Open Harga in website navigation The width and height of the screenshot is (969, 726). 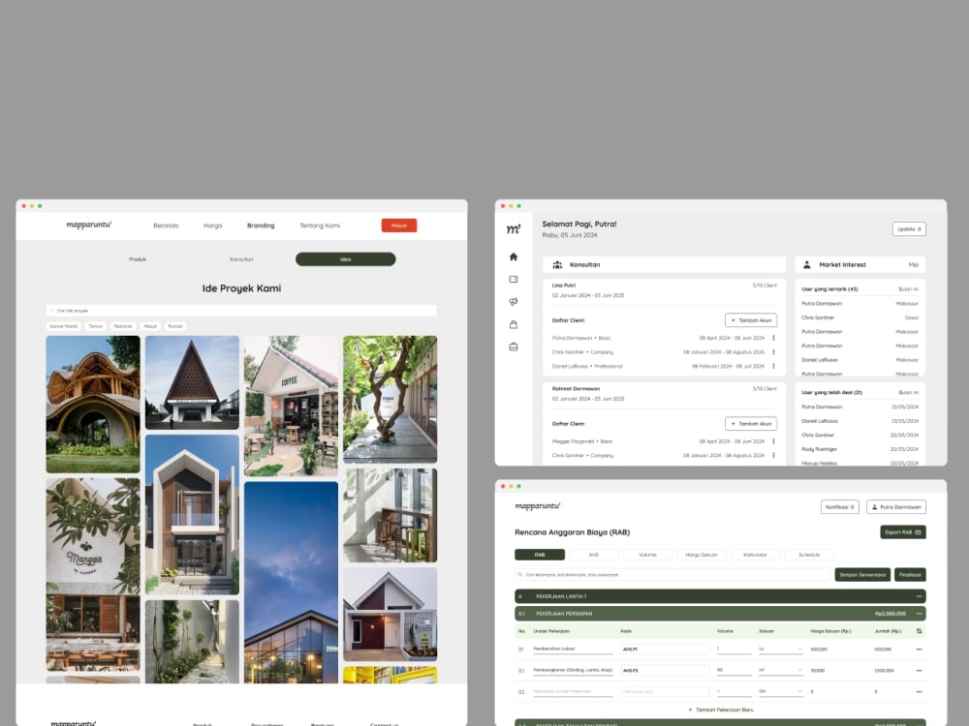coord(212,226)
